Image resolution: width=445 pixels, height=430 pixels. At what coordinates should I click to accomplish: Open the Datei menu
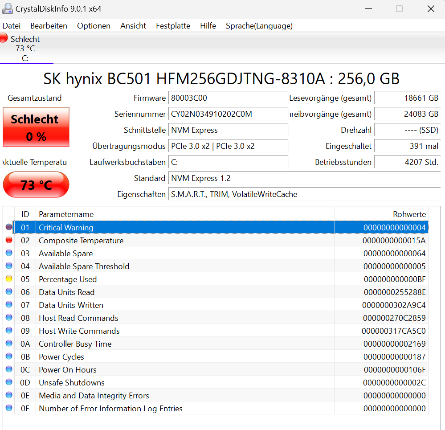click(11, 26)
